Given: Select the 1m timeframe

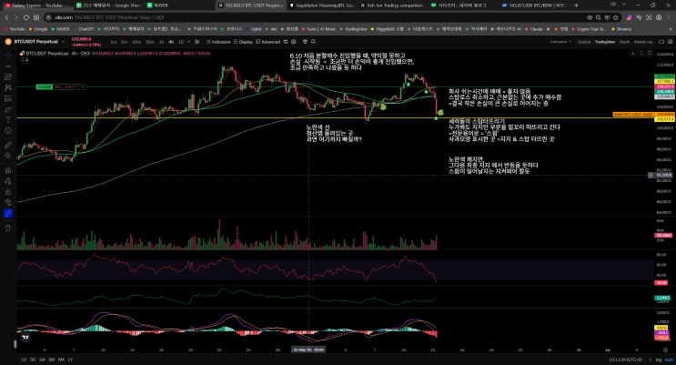Looking at the screenshot, I should [x=114, y=42].
